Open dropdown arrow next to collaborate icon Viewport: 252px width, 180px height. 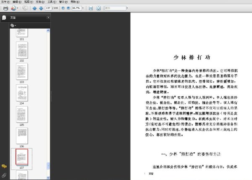coord(17,8)
